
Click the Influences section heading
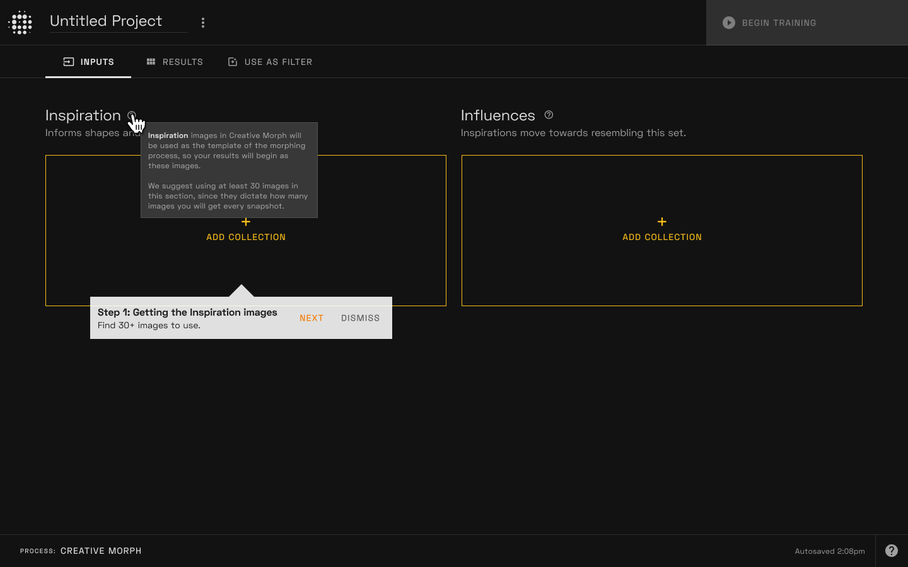(498, 115)
